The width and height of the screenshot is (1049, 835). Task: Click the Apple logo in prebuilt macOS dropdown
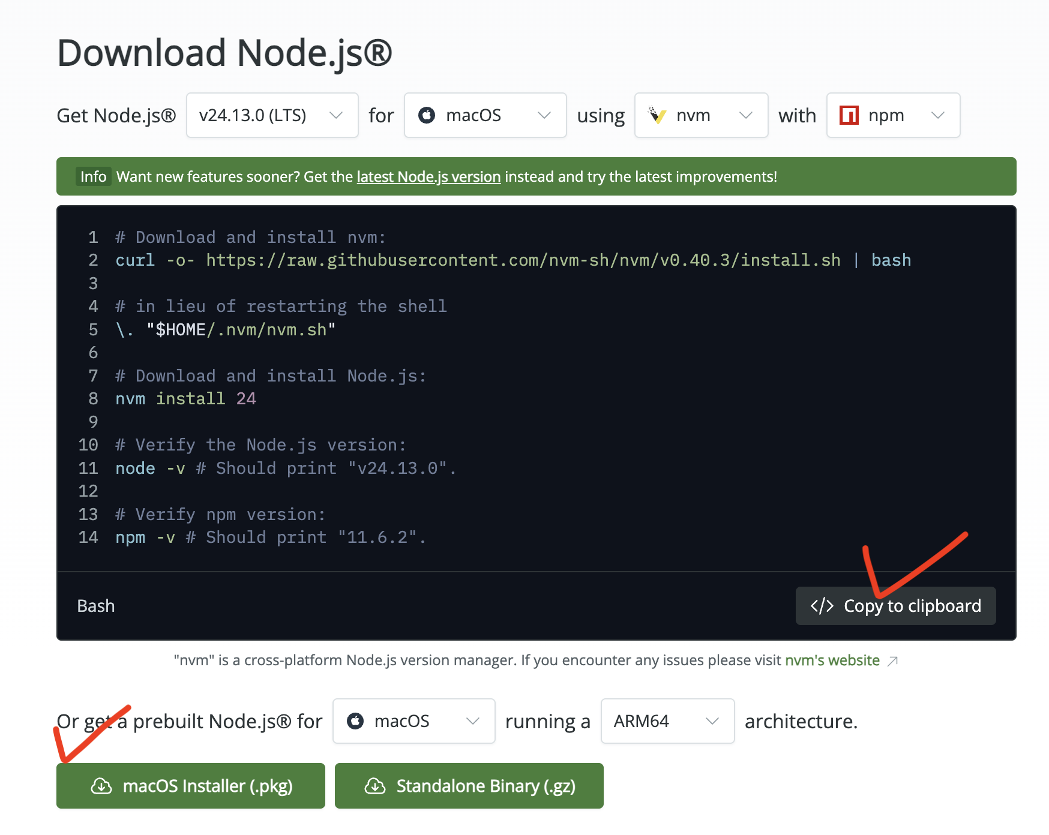click(x=355, y=721)
